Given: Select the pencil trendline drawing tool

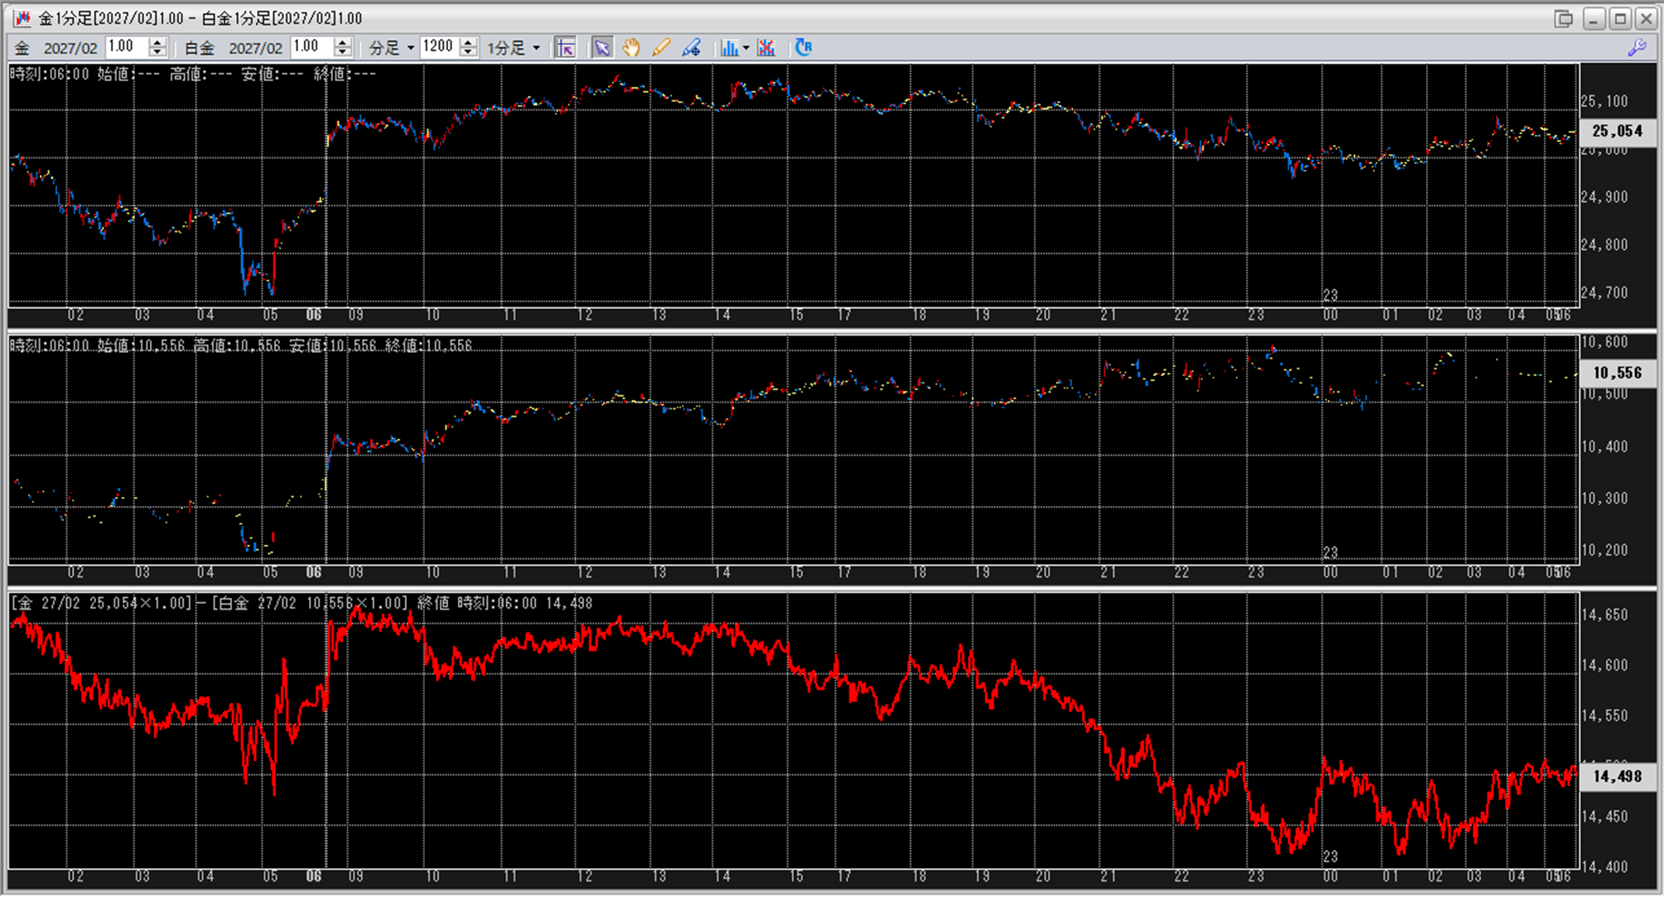Looking at the screenshot, I should (661, 48).
